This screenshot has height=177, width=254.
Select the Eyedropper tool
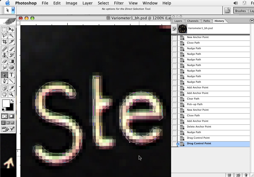pyautogui.click(x=11, y=88)
